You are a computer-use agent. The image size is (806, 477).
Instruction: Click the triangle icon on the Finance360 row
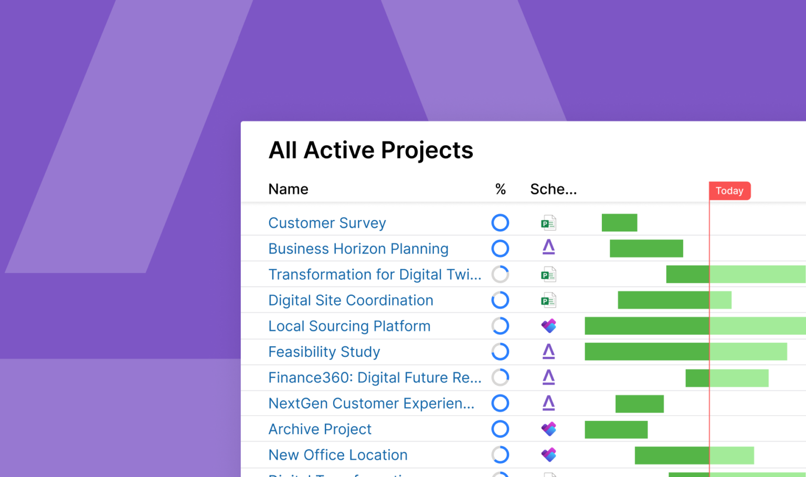coord(548,377)
